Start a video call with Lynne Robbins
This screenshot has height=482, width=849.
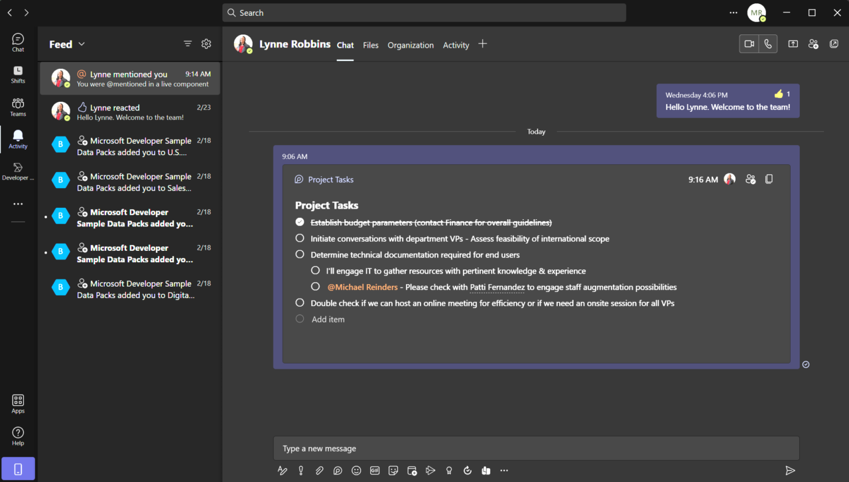coord(749,44)
